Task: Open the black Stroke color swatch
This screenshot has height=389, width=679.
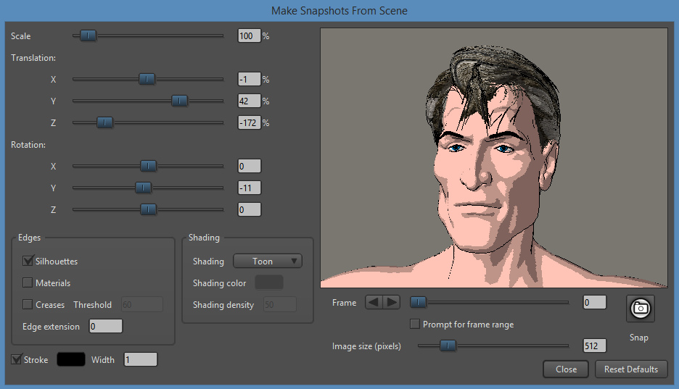Action: 71,359
